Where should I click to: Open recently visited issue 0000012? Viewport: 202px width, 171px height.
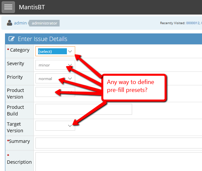192,23
